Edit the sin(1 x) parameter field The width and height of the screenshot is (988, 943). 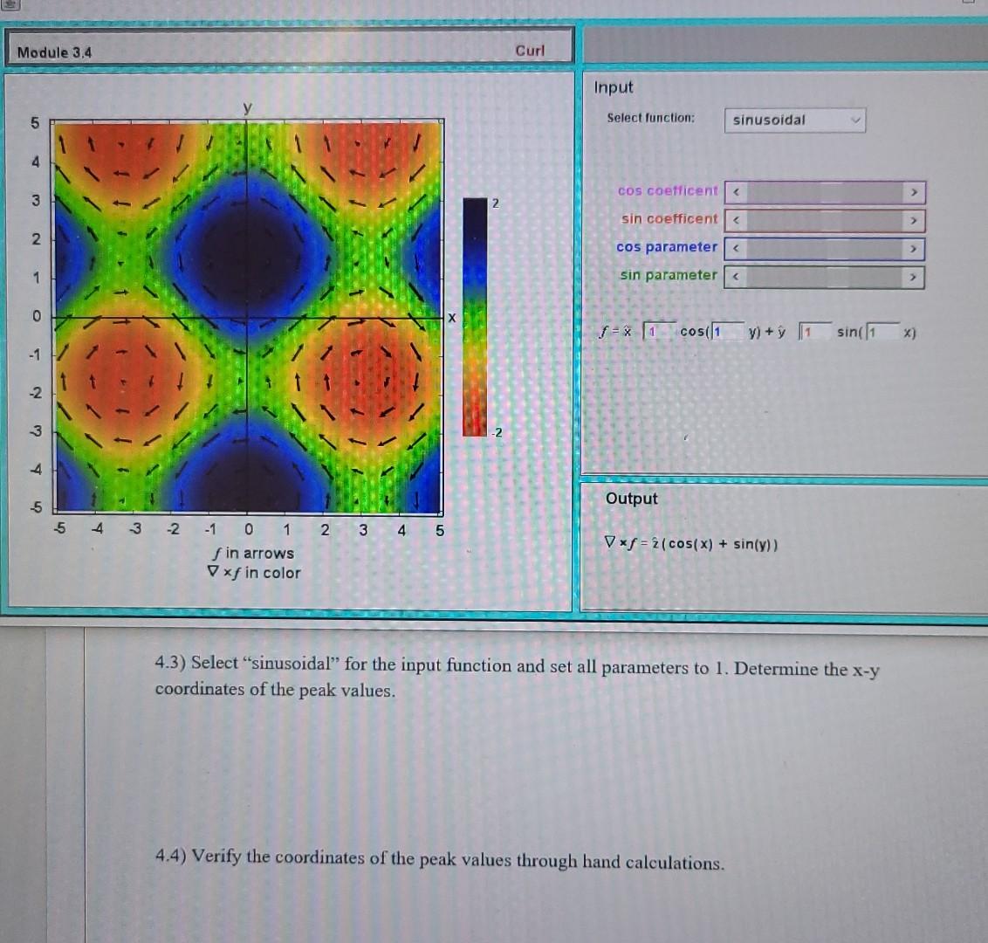pyautogui.click(x=881, y=332)
